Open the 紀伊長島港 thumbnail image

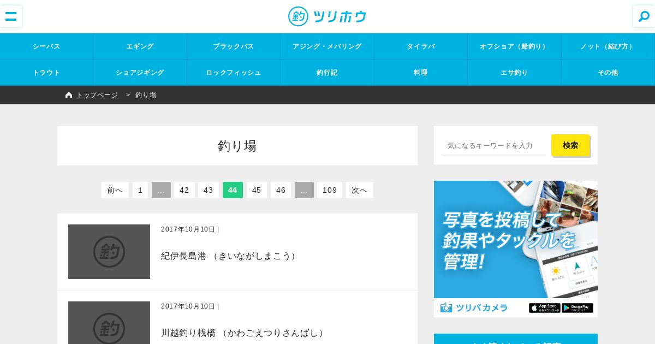click(109, 252)
